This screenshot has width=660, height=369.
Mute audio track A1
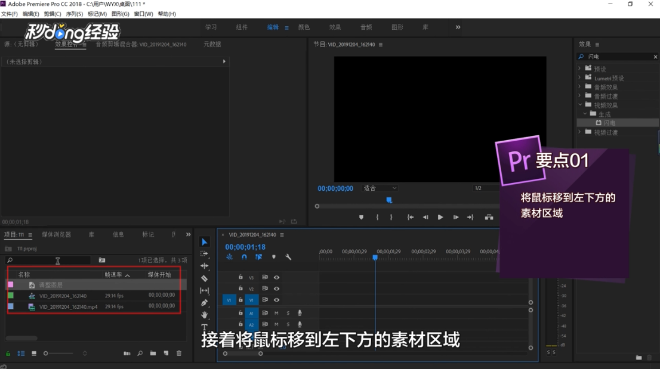[x=276, y=313]
